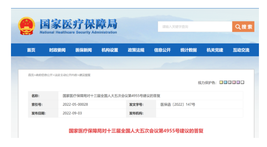Click the red article headline
Viewport: 267px width, 147px height.
(136, 131)
